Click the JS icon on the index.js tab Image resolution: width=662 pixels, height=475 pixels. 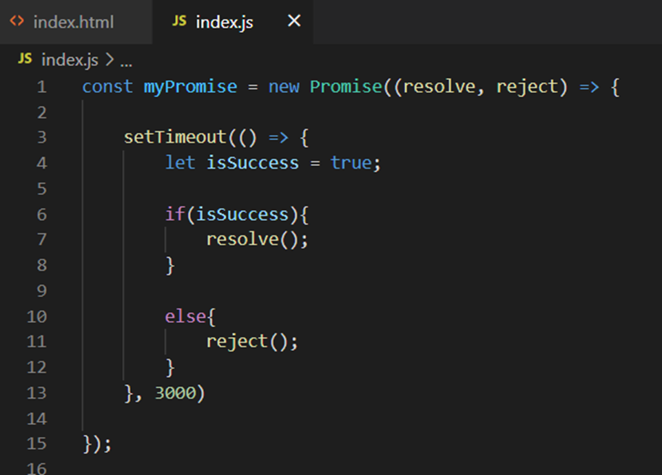178,21
